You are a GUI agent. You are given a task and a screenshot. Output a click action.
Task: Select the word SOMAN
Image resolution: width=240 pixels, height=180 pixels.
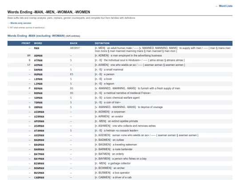coord(38,98)
